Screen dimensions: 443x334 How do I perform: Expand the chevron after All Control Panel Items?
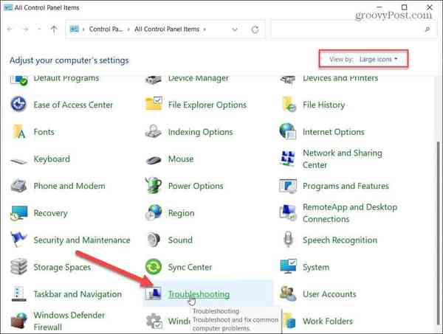(x=205, y=29)
